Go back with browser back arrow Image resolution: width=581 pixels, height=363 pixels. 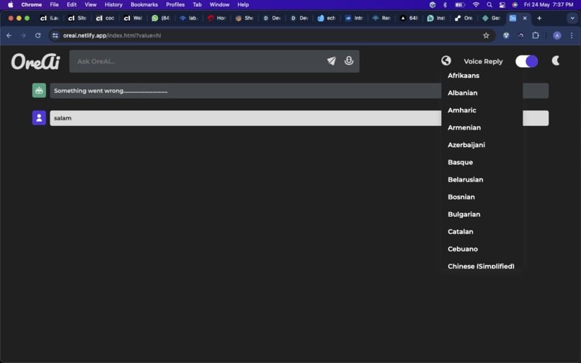point(9,35)
